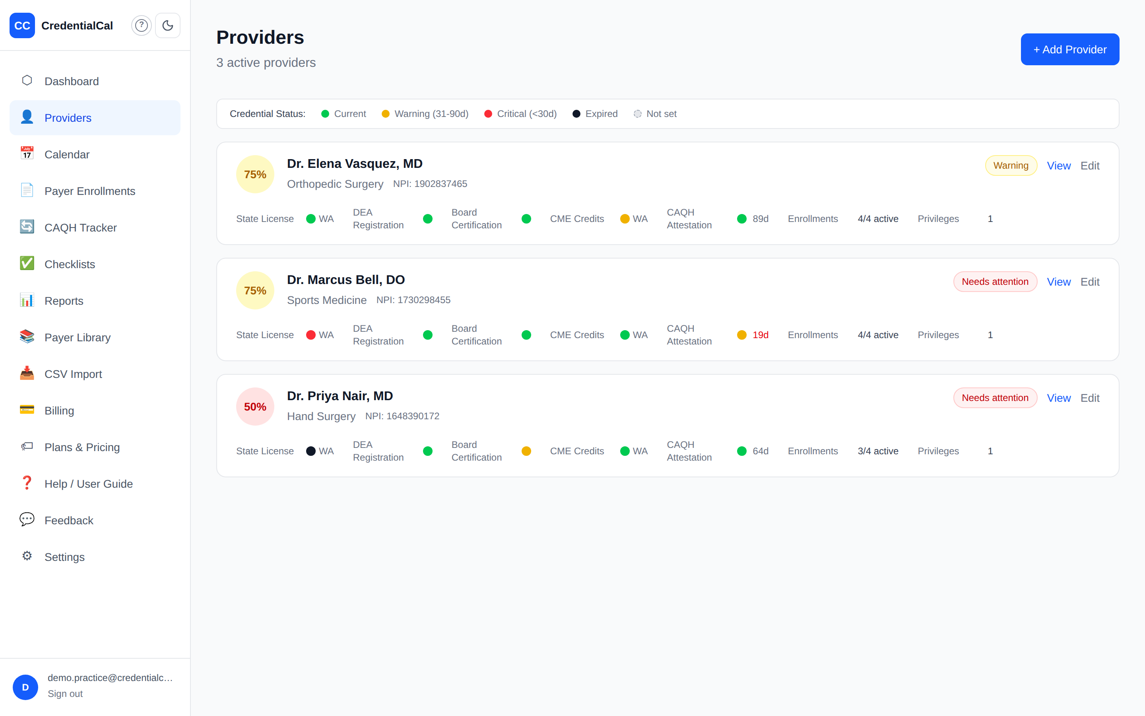This screenshot has height=716, width=1145.
Task: Click the black Expired legend dot
Action: point(576,114)
